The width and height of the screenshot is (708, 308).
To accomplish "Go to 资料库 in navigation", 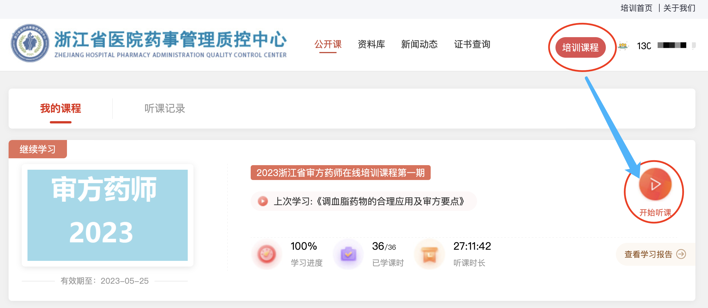I will click(371, 44).
